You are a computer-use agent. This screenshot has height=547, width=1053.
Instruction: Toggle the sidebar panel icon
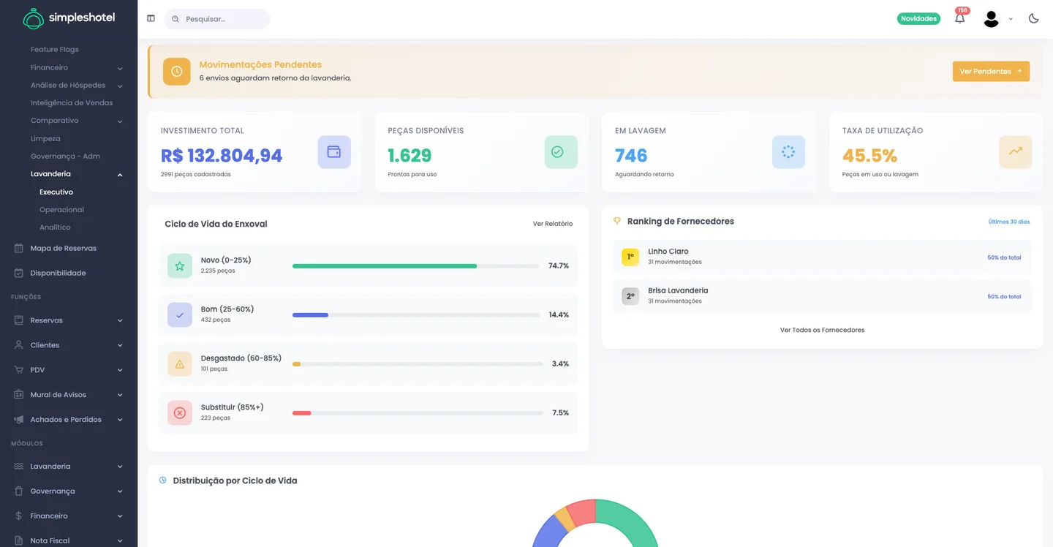[x=151, y=18]
